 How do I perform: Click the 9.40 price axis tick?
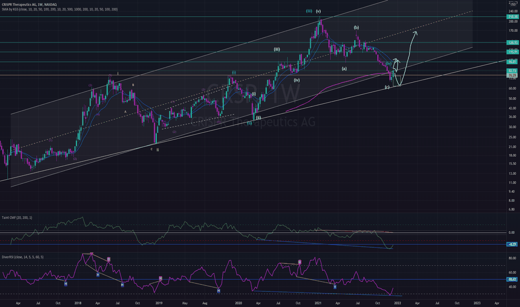[x=513, y=191]
